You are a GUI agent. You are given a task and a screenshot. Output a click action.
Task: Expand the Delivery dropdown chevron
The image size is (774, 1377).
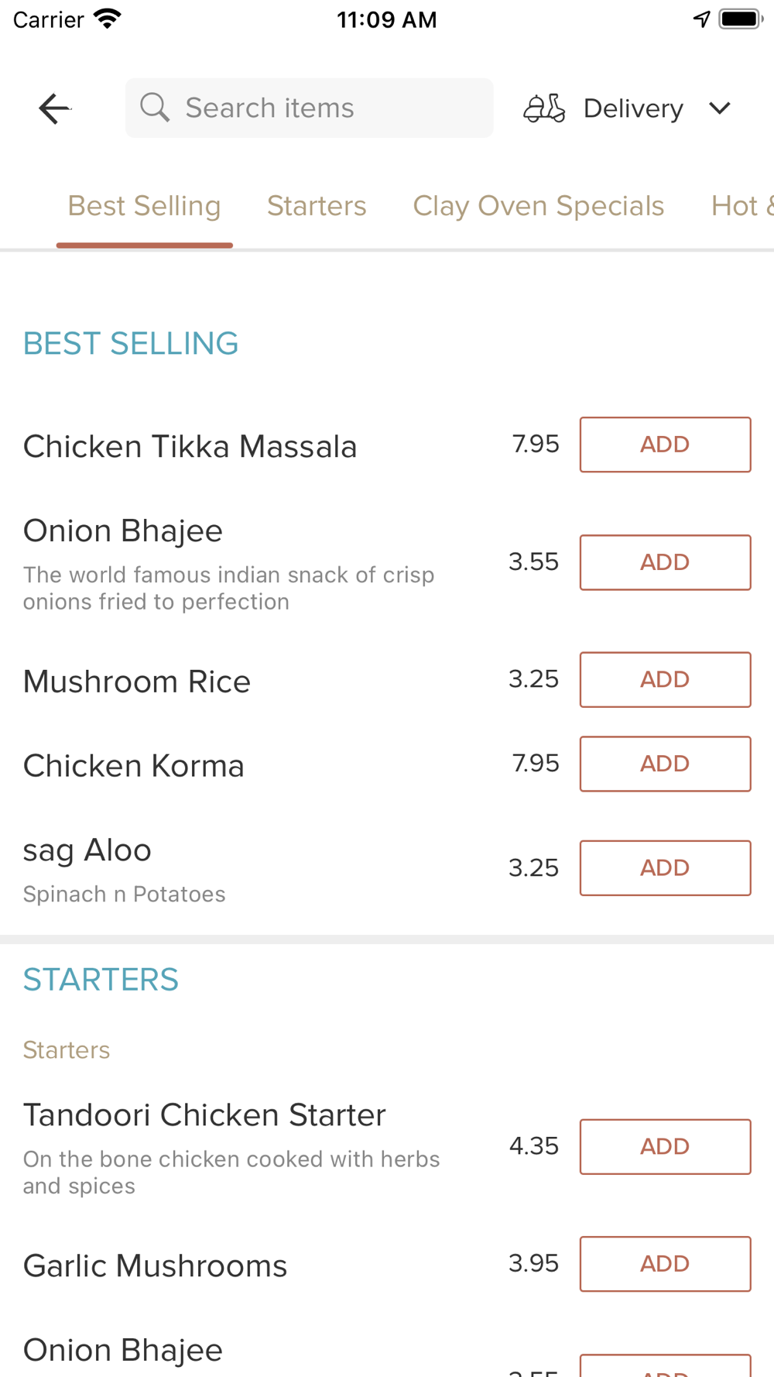[x=720, y=108]
